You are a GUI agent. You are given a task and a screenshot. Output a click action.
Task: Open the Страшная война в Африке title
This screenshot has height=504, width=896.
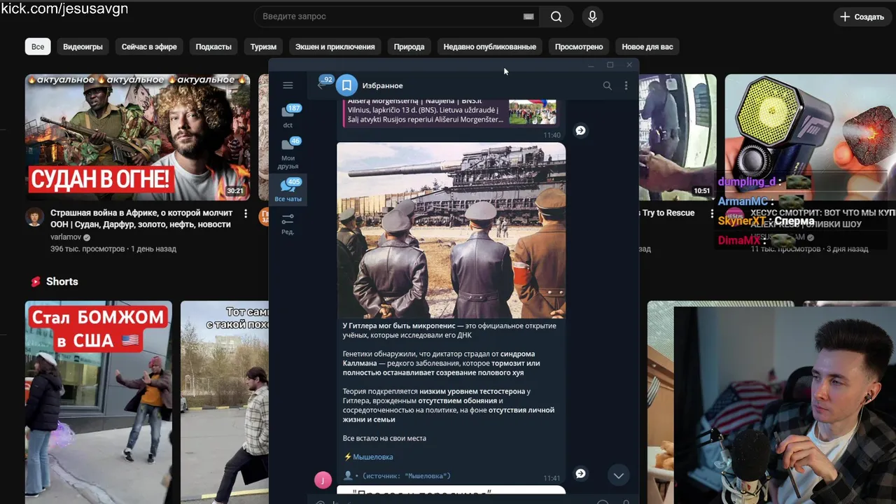click(141, 218)
